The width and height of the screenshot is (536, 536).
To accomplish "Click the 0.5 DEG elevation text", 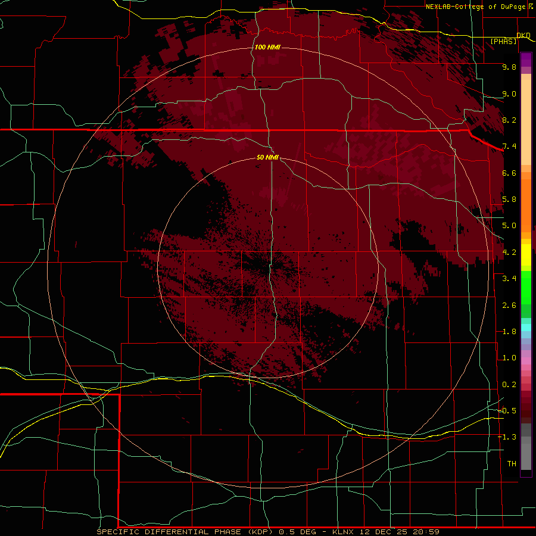I will pos(298,532).
